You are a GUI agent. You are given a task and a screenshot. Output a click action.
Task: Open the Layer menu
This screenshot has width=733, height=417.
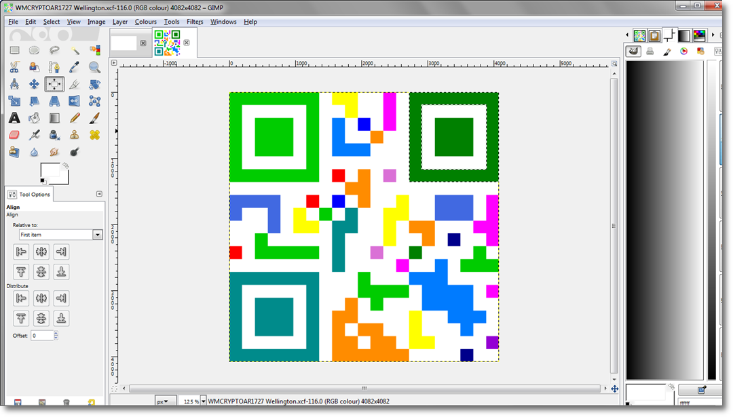[120, 22]
